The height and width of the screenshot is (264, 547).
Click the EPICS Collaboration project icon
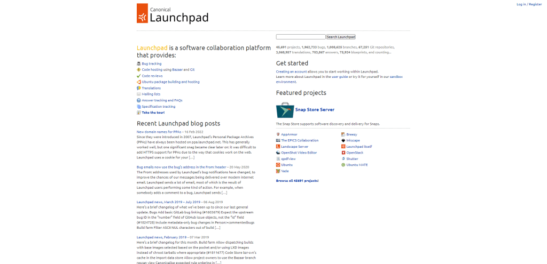(278, 140)
